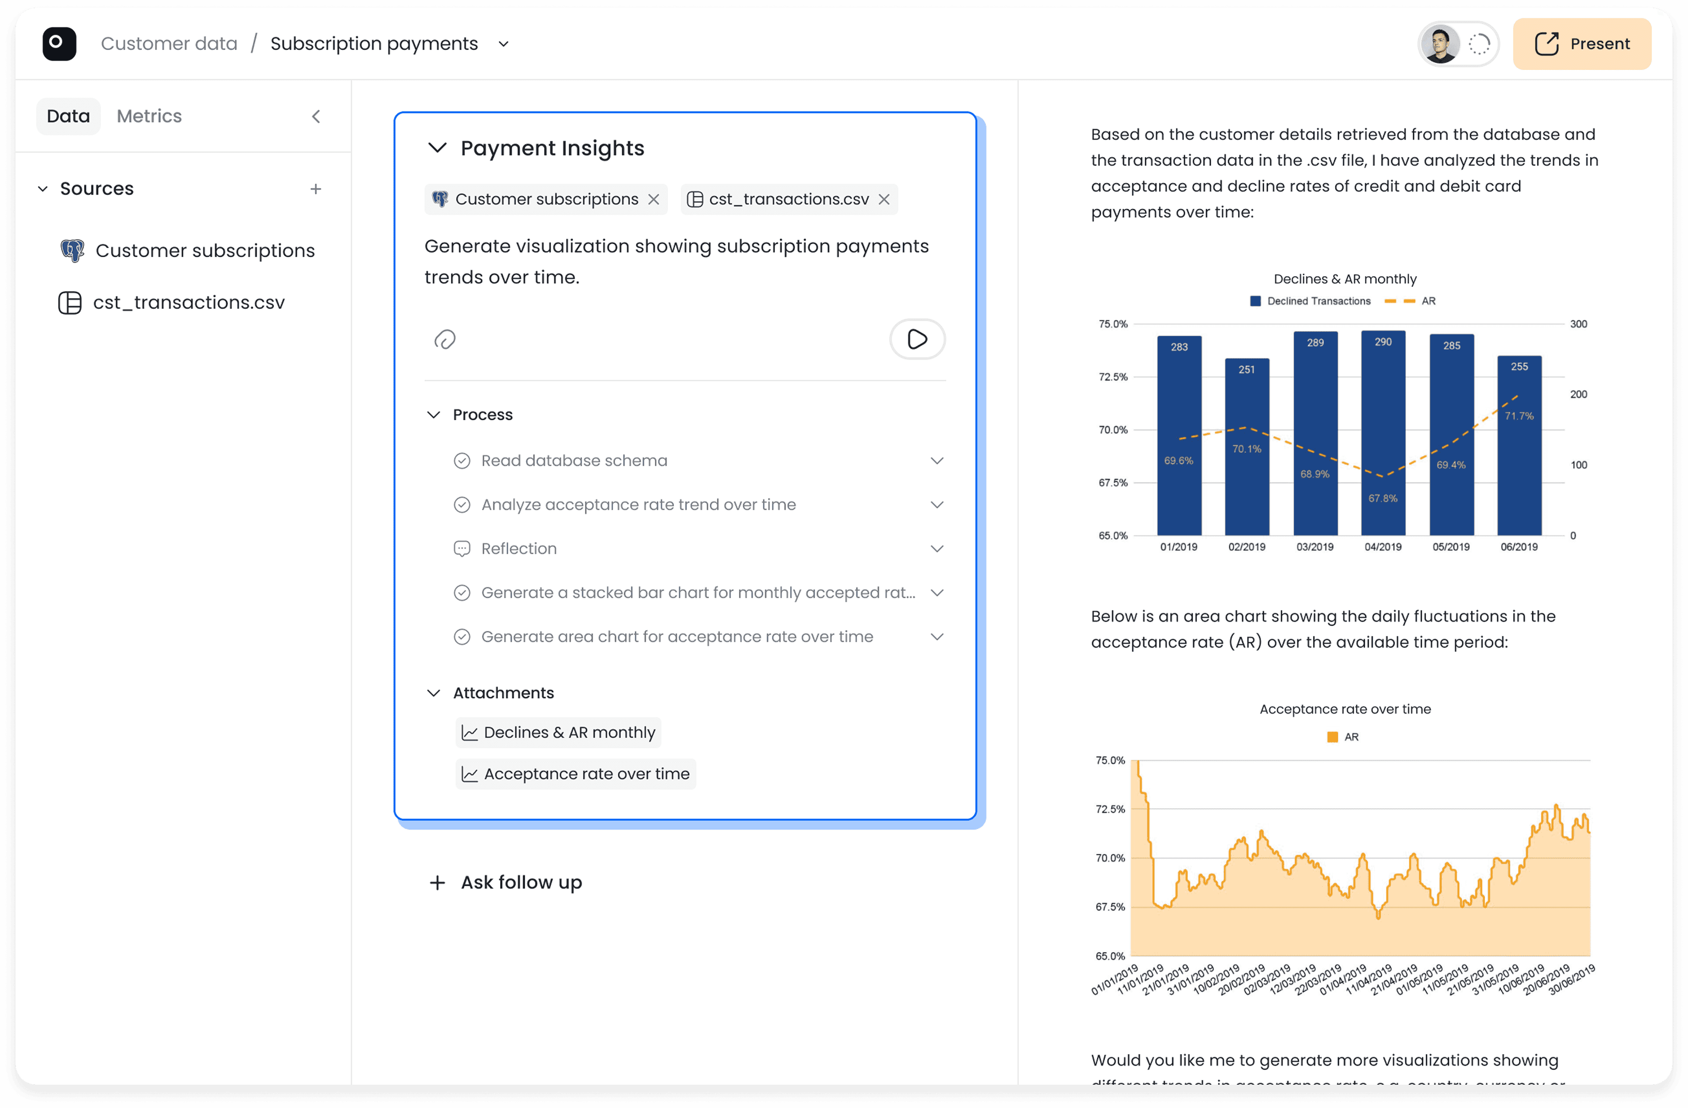Collapse the Attachments section
This screenshot has height=1108, width=1688.
433,693
